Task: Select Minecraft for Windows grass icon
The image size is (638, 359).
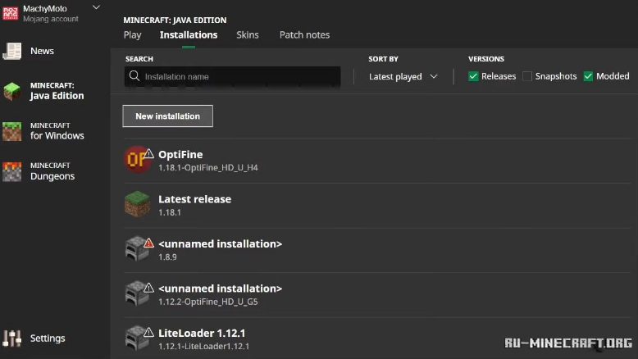Action: [12, 131]
